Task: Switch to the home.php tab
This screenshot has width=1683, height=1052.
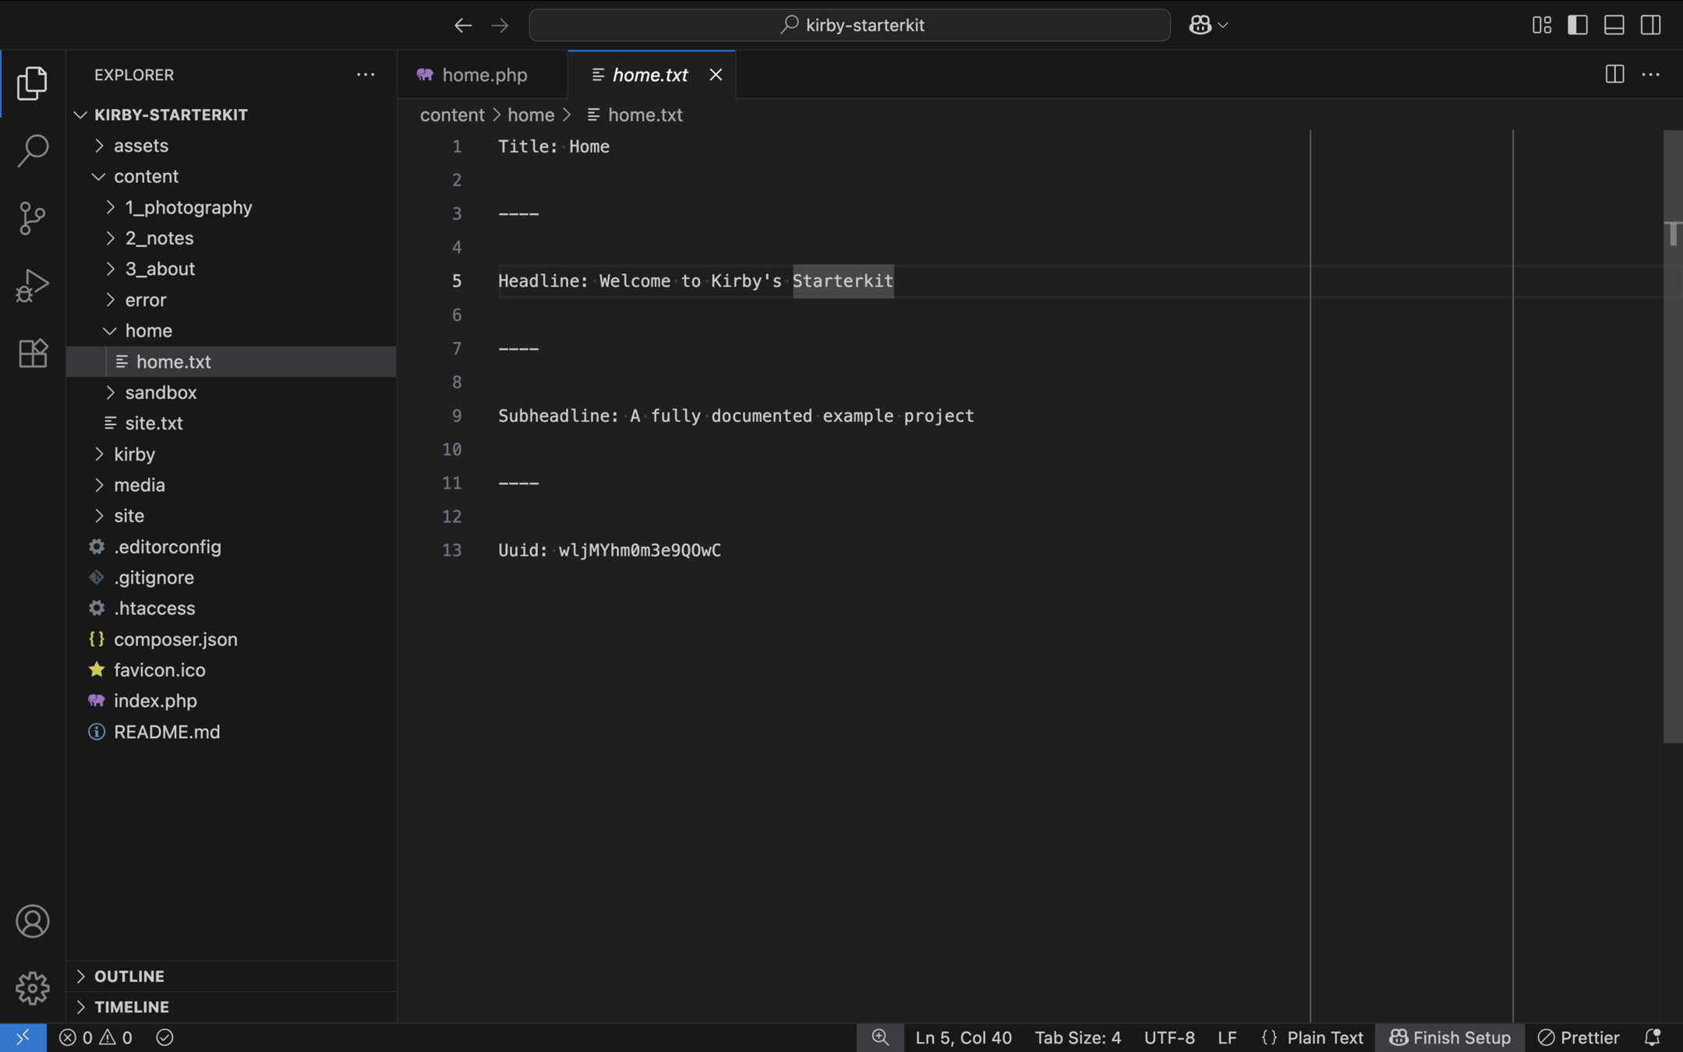Action: click(x=484, y=75)
